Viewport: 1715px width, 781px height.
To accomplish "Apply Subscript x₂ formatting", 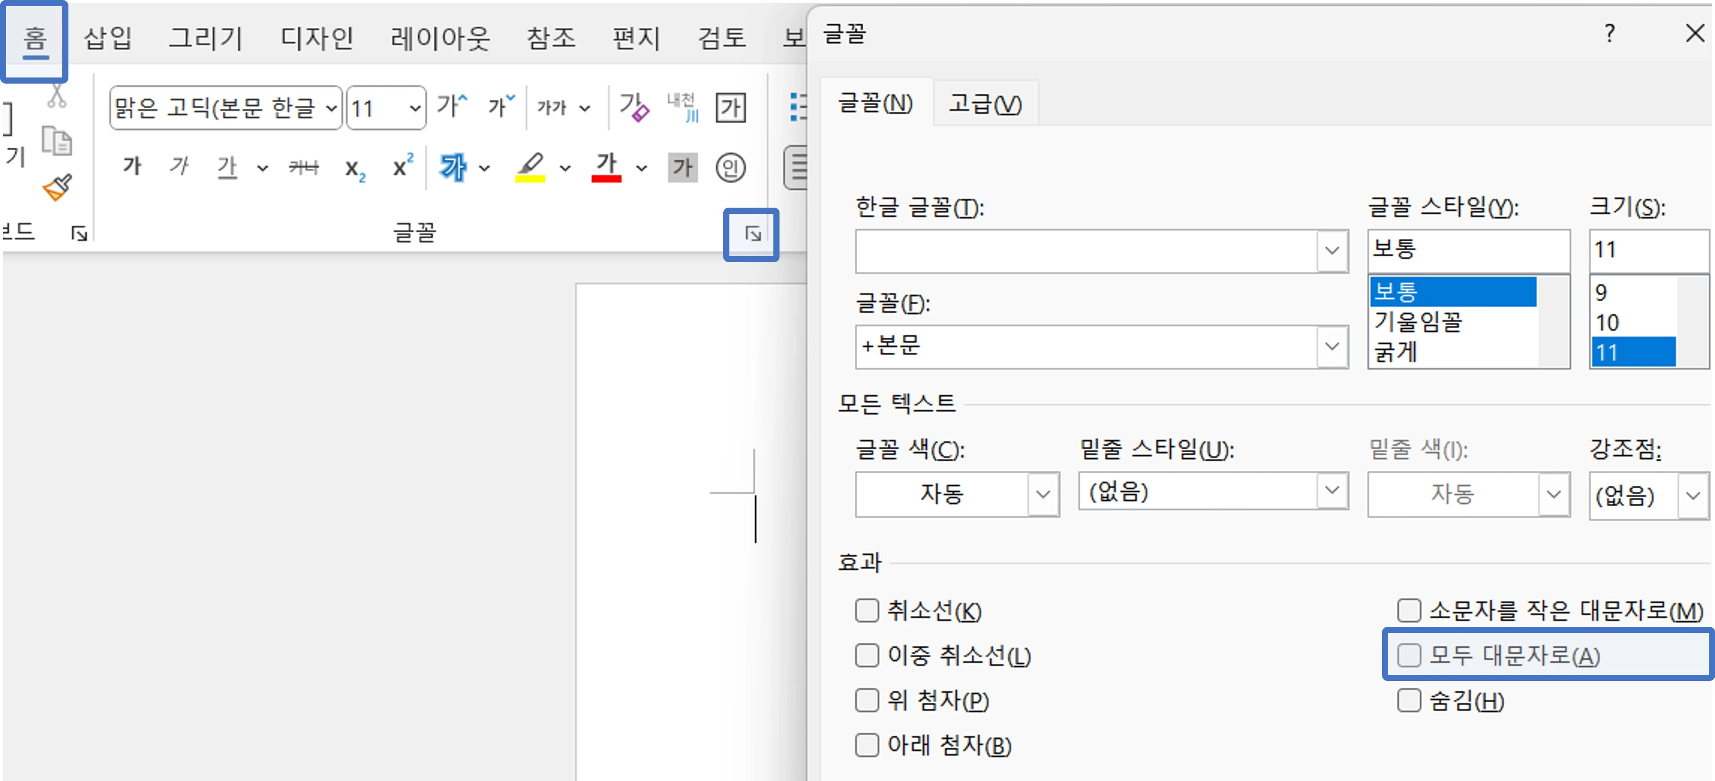I will click(355, 169).
